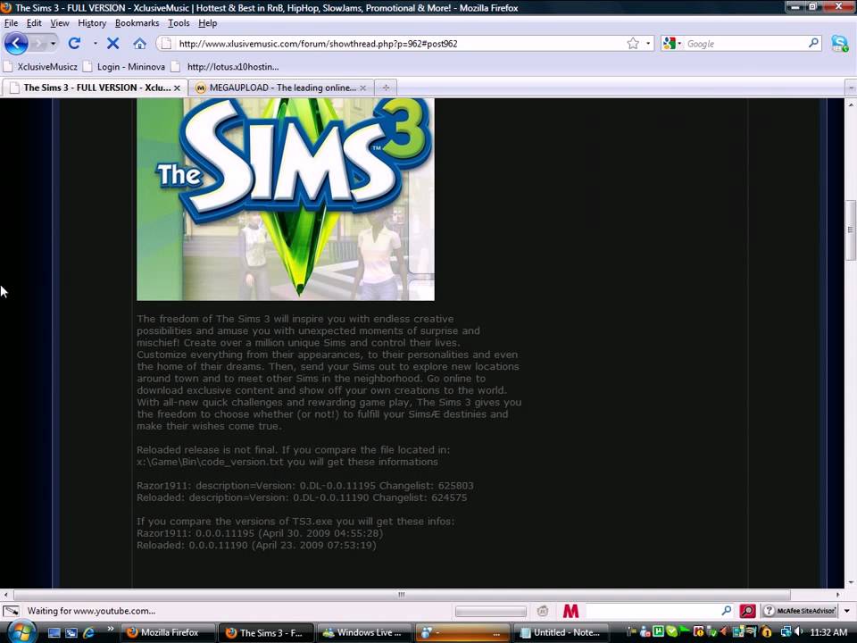This screenshot has width=857, height=643.
Task: Open the Edit menu
Action: coord(34,23)
